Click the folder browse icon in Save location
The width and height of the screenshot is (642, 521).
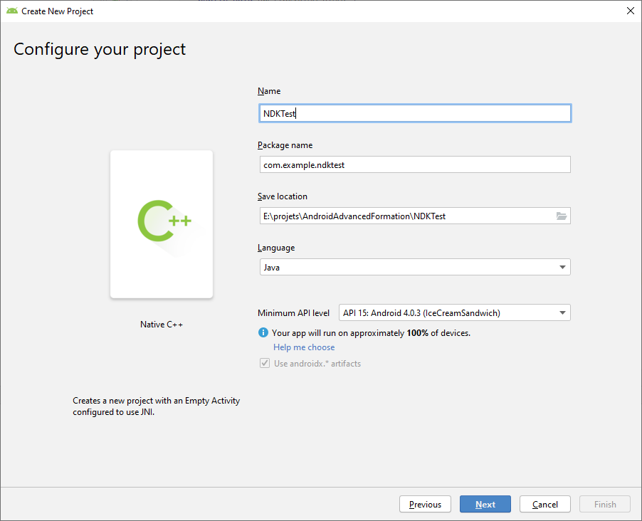tap(562, 216)
